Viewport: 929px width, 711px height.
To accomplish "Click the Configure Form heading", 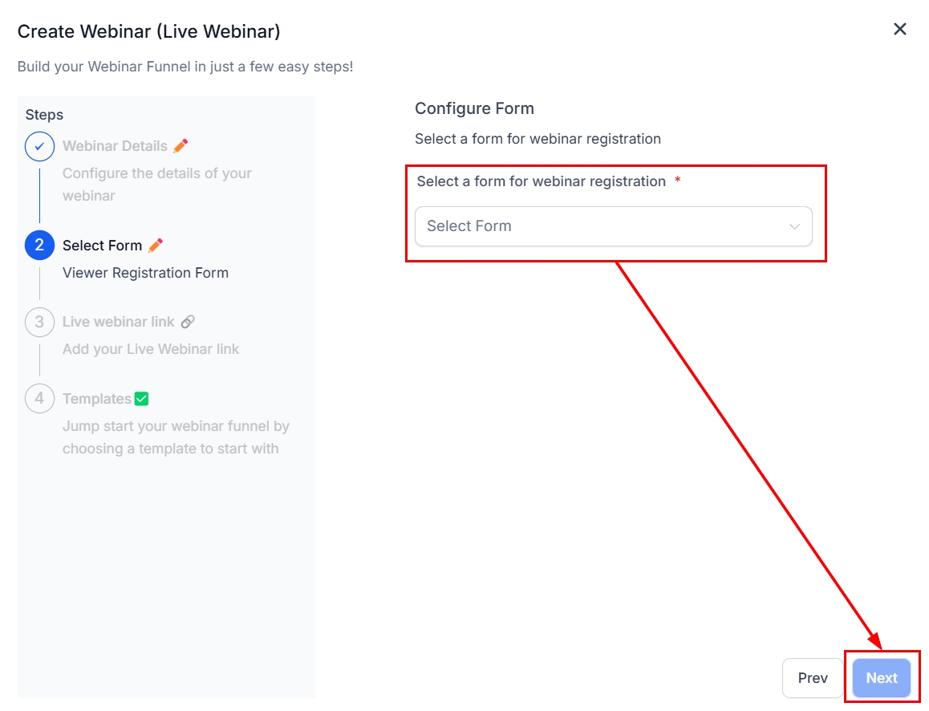I will pos(474,108).
